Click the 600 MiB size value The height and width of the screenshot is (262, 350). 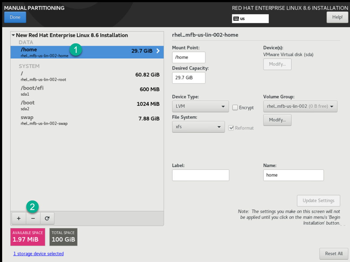[150, 89]
